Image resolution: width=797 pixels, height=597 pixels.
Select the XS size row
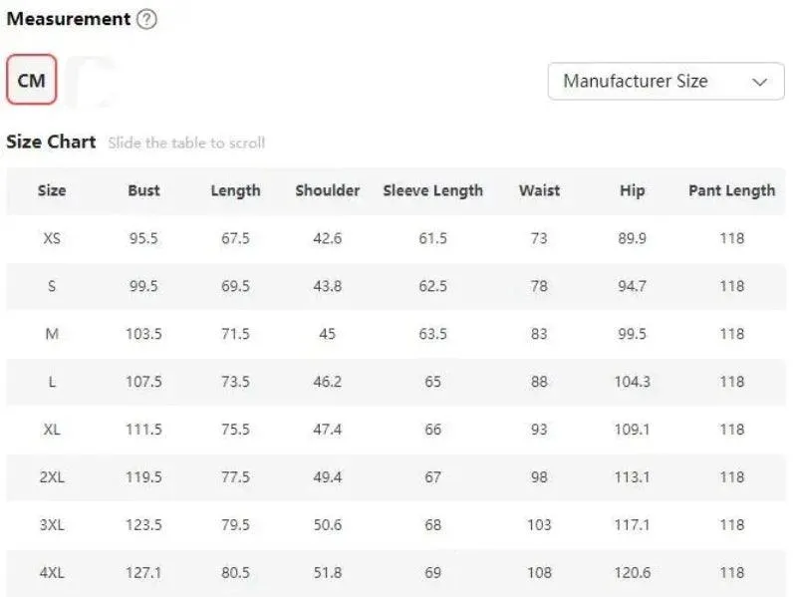(396, 238)
